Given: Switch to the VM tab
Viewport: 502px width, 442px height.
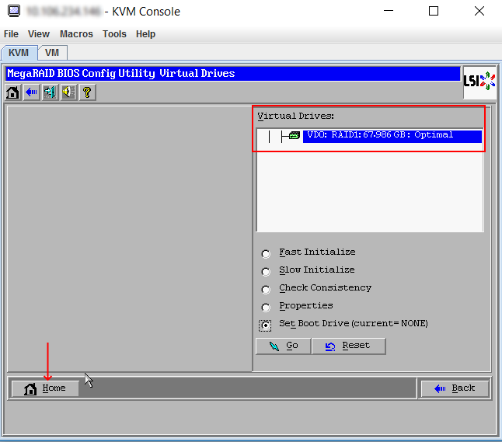Looking at the screenshot, I should coord(52,53).
